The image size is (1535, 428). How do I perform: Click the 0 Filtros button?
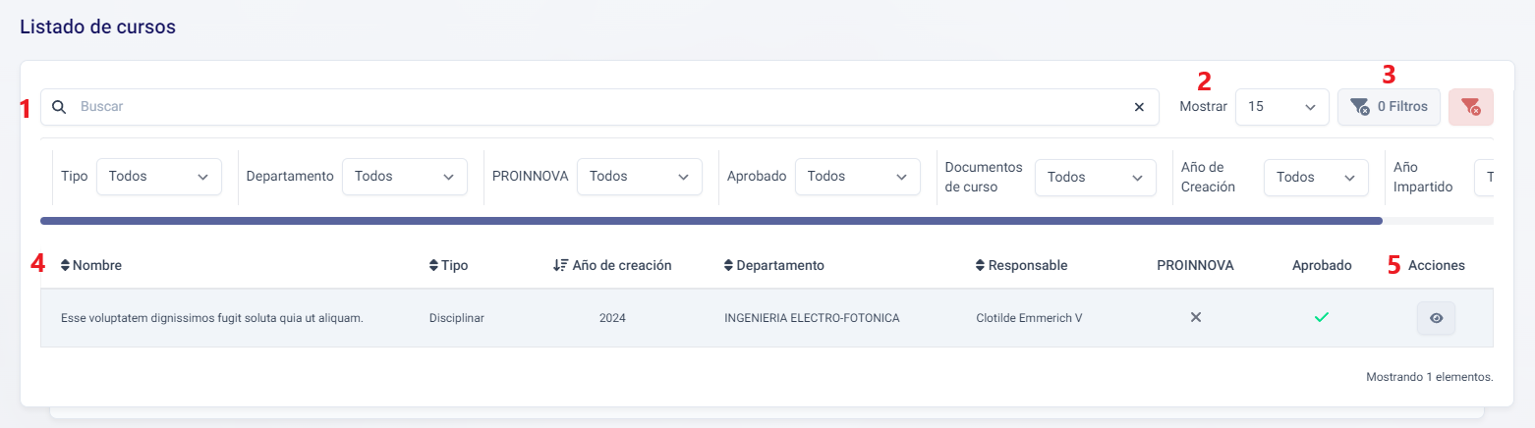[1389, 107]
